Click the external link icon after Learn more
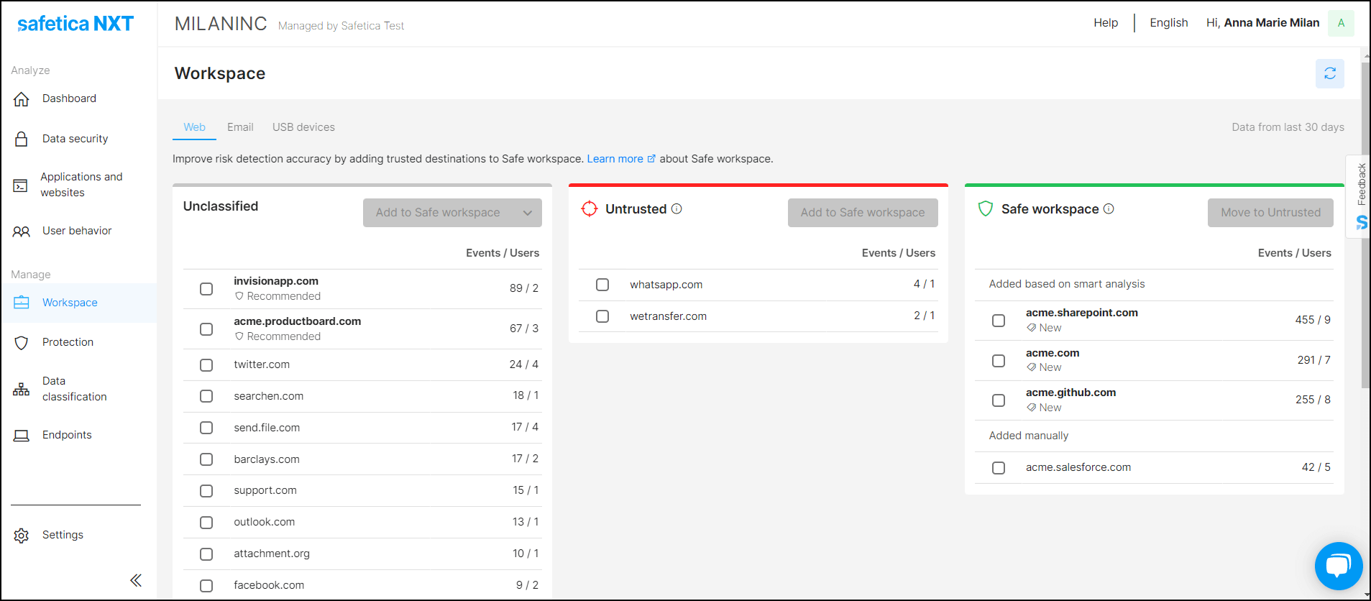This screenshot has height=601, width=1371. [651, 159]
